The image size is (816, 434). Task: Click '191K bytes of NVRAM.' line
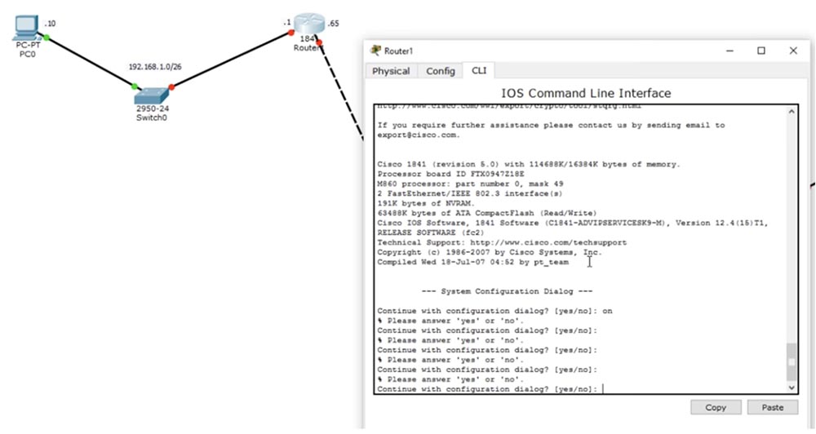pyautogui.click(x=426, y=203)
